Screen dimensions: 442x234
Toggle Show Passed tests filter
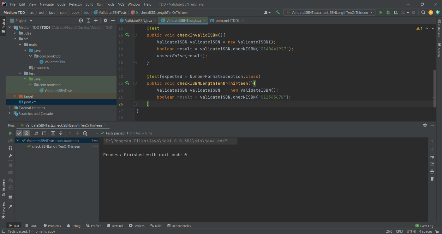tap(19, 133)
